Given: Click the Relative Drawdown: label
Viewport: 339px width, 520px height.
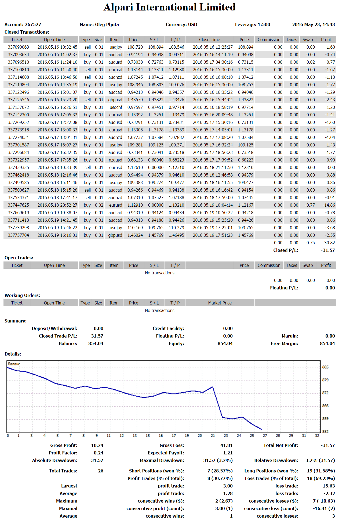Looking at the screenshot, I should (x=276, y=460).
